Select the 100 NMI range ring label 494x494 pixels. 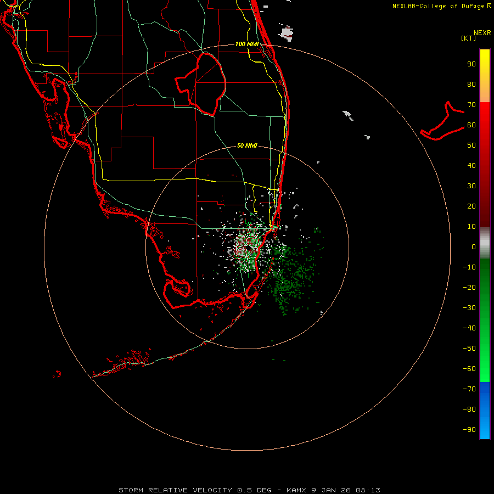click(x=247, y=44)
